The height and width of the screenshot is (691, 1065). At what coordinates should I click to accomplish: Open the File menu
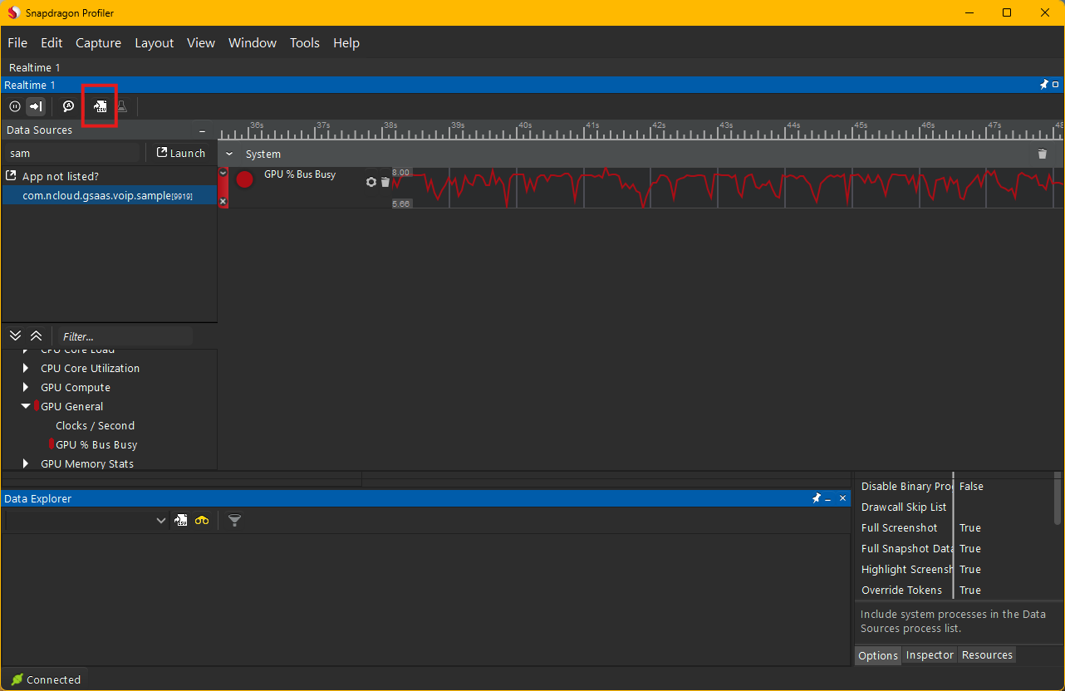17,42
